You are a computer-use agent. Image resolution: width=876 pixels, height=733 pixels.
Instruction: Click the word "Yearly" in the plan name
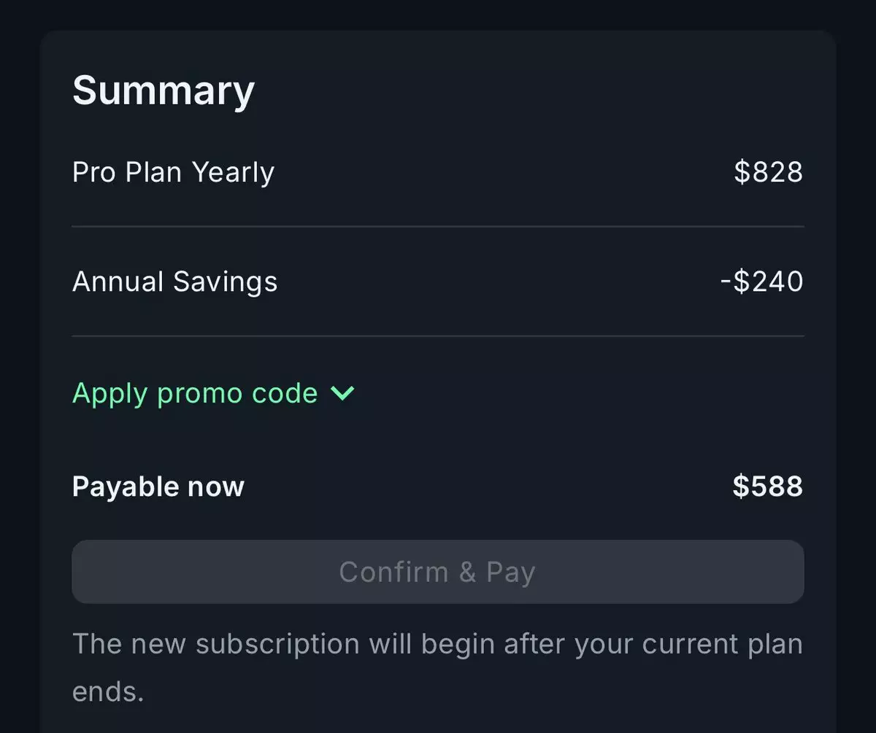[x=233, y=173]
